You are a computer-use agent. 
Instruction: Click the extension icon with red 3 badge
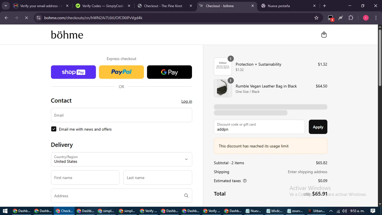pos(331,18)
